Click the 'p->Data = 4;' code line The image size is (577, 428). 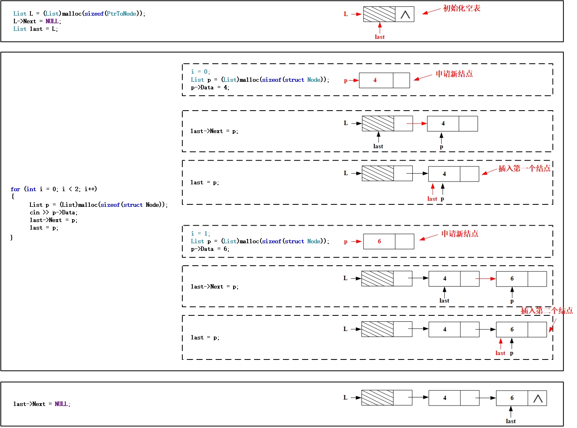click(x=210, y=87)
